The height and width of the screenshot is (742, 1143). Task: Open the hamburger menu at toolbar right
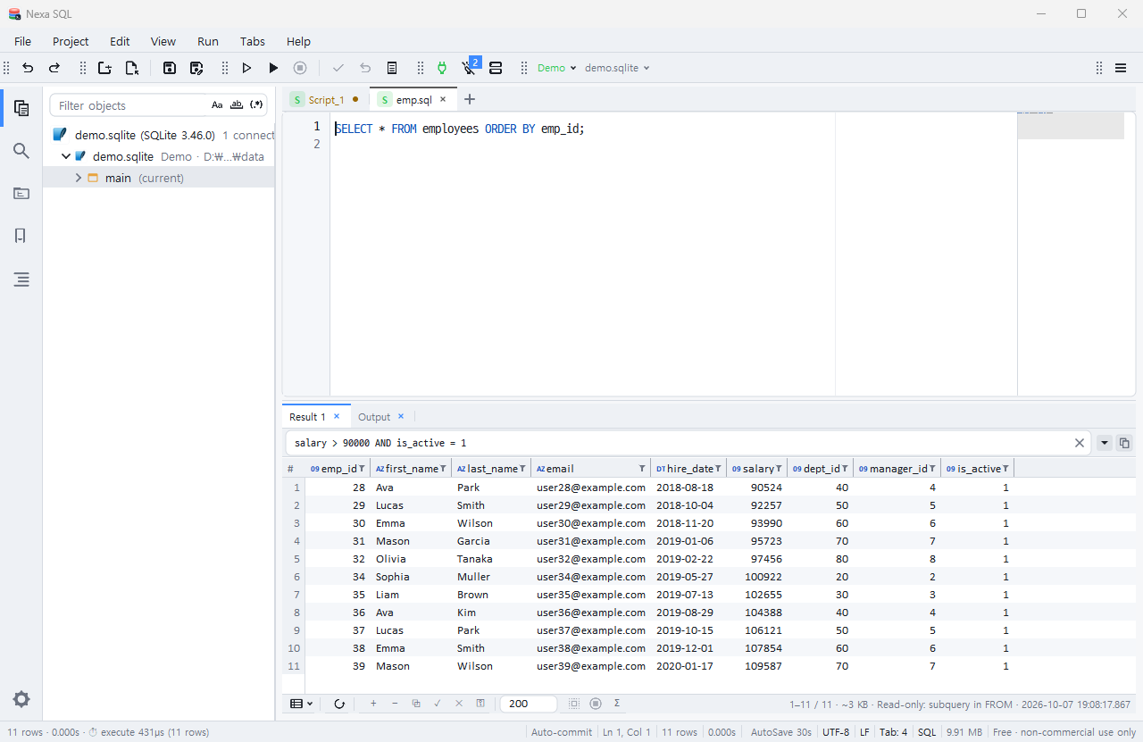(x=1121, y=68)
